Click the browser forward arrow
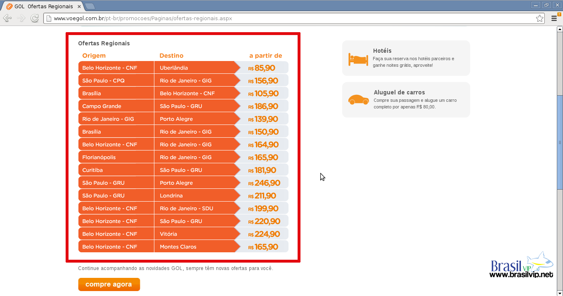 21,18
